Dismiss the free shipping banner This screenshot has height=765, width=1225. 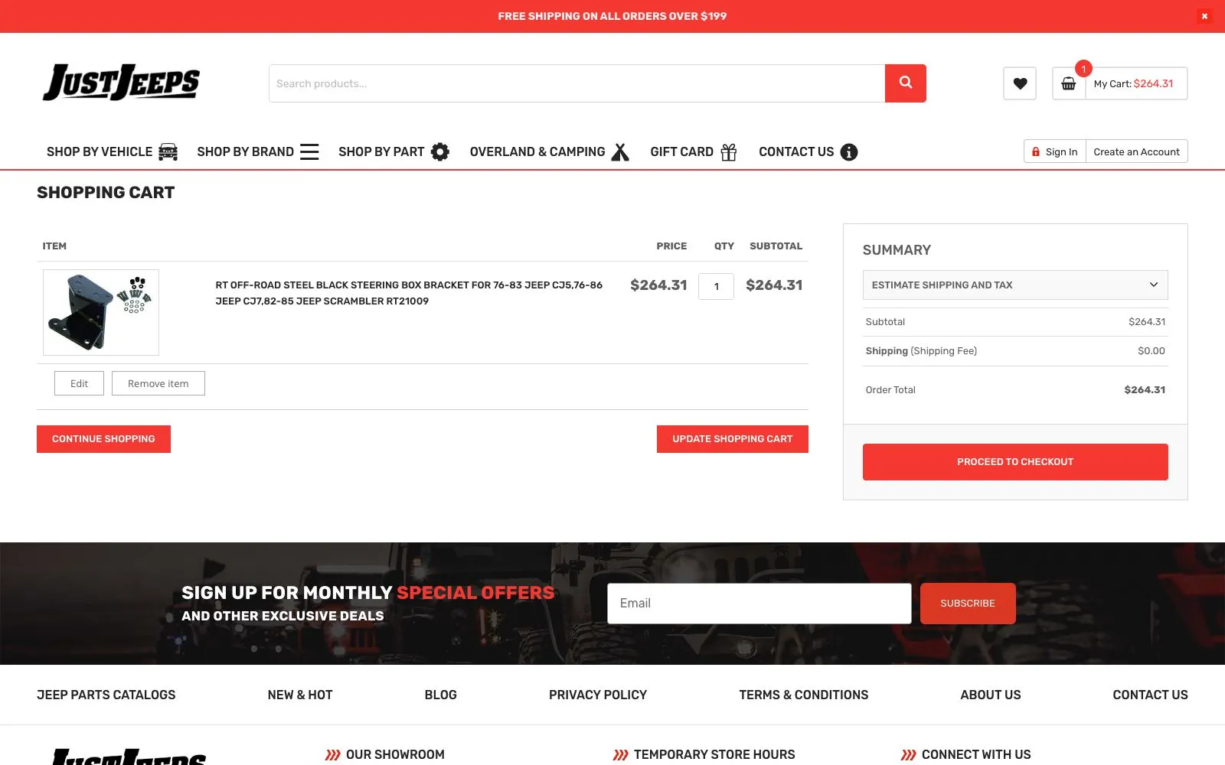1204,16
